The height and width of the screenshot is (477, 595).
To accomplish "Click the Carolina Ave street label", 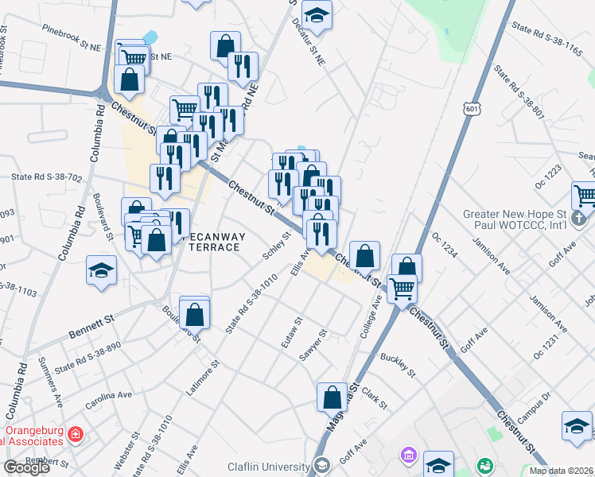I will (x=108, y=401).
